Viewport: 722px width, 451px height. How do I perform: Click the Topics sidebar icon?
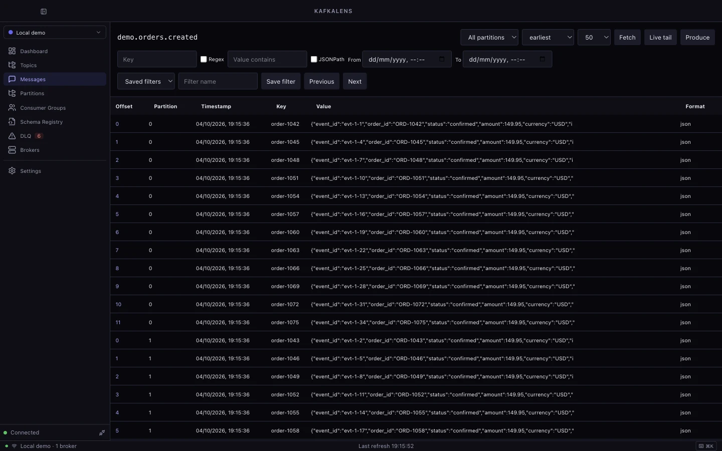tap(12, 65)
